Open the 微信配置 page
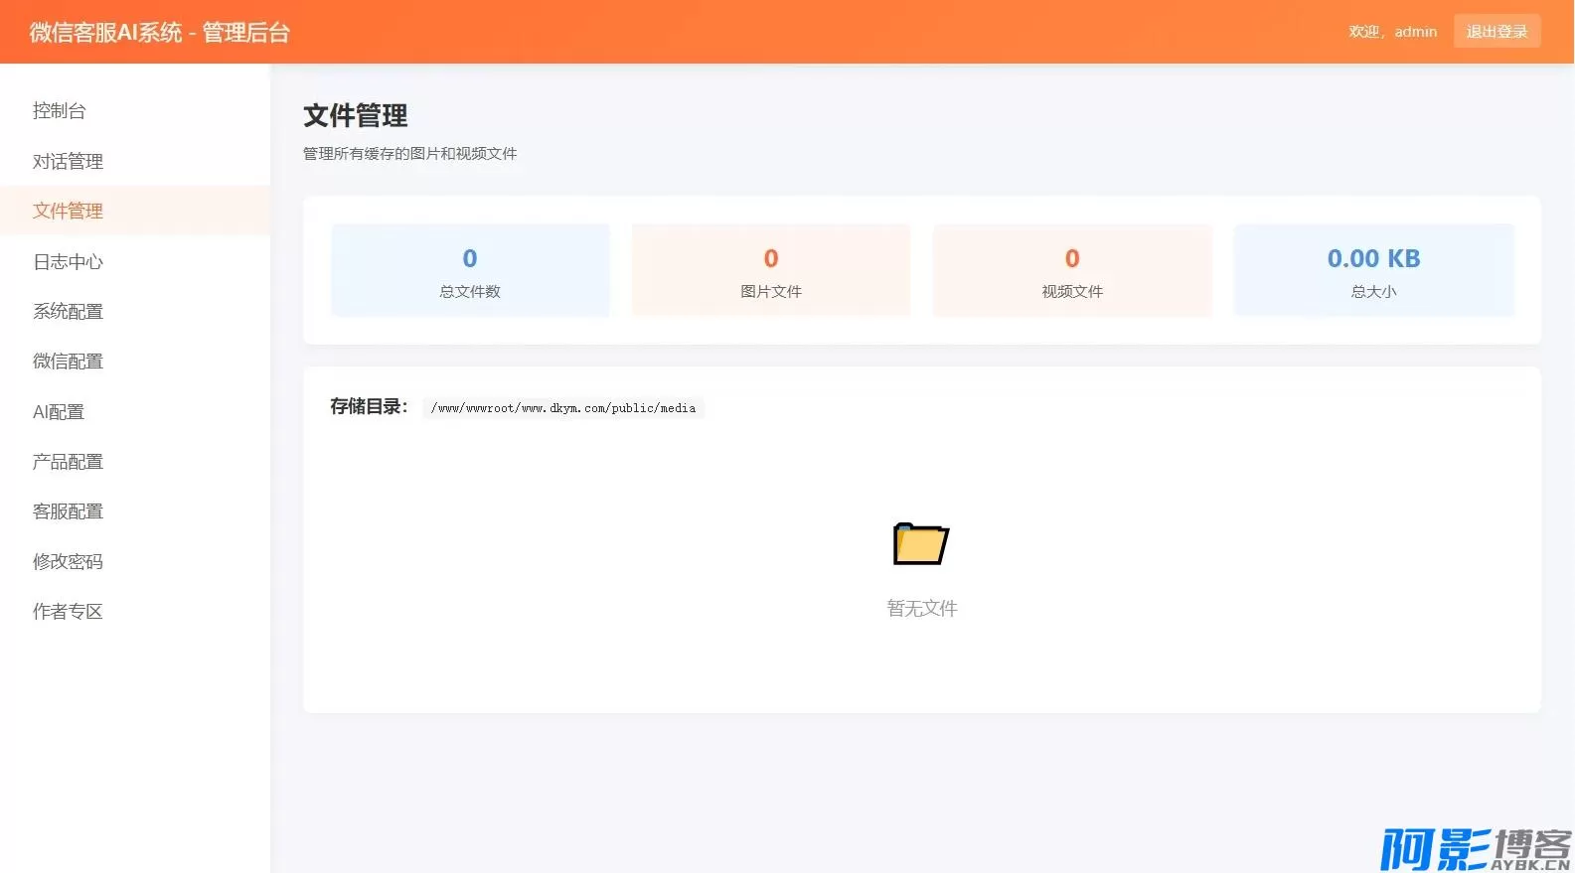The height and width of the screenshot is (873, 1575). 68,361
